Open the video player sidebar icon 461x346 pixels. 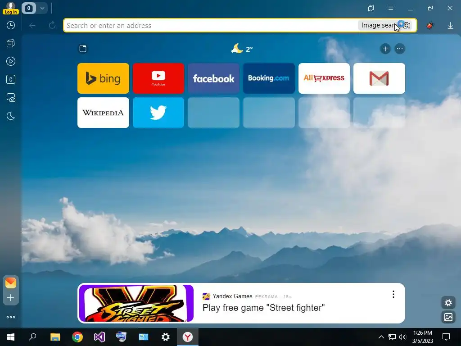click(x=11, y=61)
